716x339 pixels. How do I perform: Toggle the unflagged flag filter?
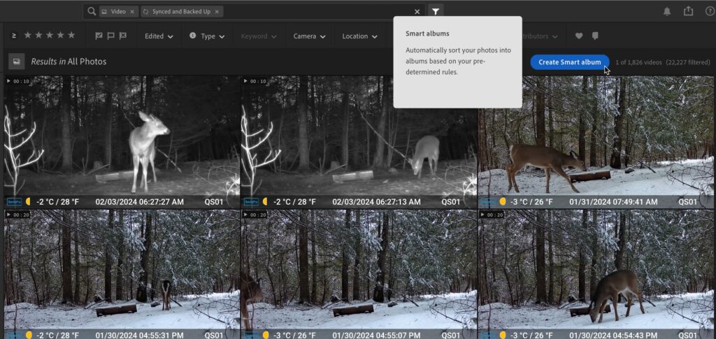(x=110, y=36)
